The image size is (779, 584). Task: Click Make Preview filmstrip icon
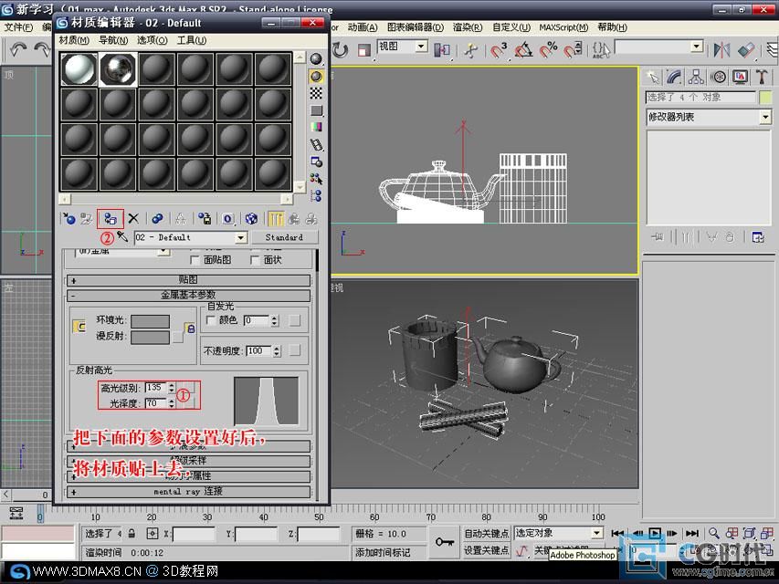click(x=316, y=145)
